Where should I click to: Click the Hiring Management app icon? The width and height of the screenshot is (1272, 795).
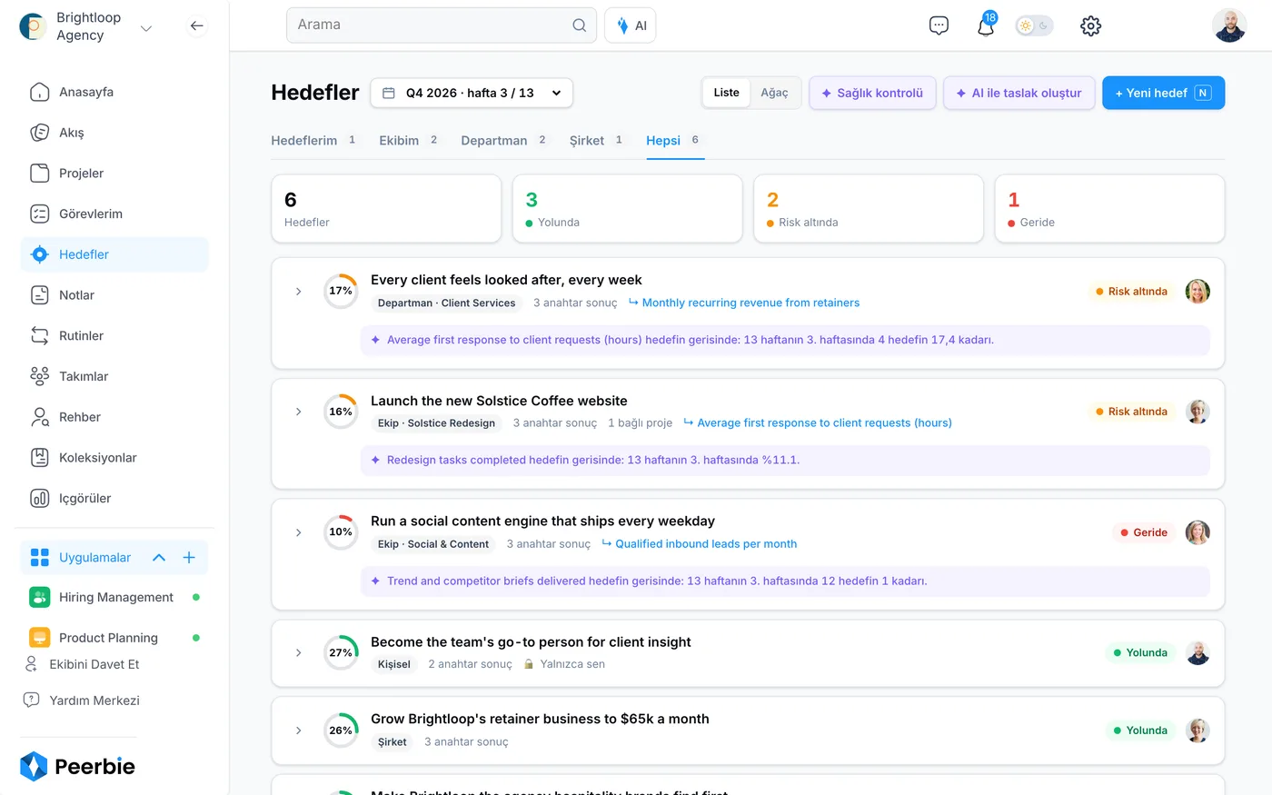[x=40, y=597]
